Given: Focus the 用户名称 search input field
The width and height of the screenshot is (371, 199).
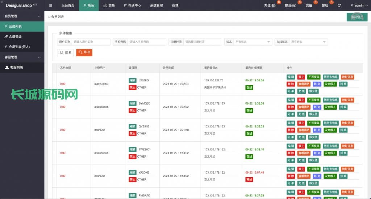Looking at the screenshot, I should (x=91, y=42).
